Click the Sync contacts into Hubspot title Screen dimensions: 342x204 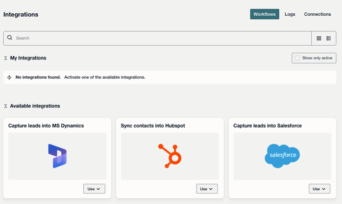point(153,126)
